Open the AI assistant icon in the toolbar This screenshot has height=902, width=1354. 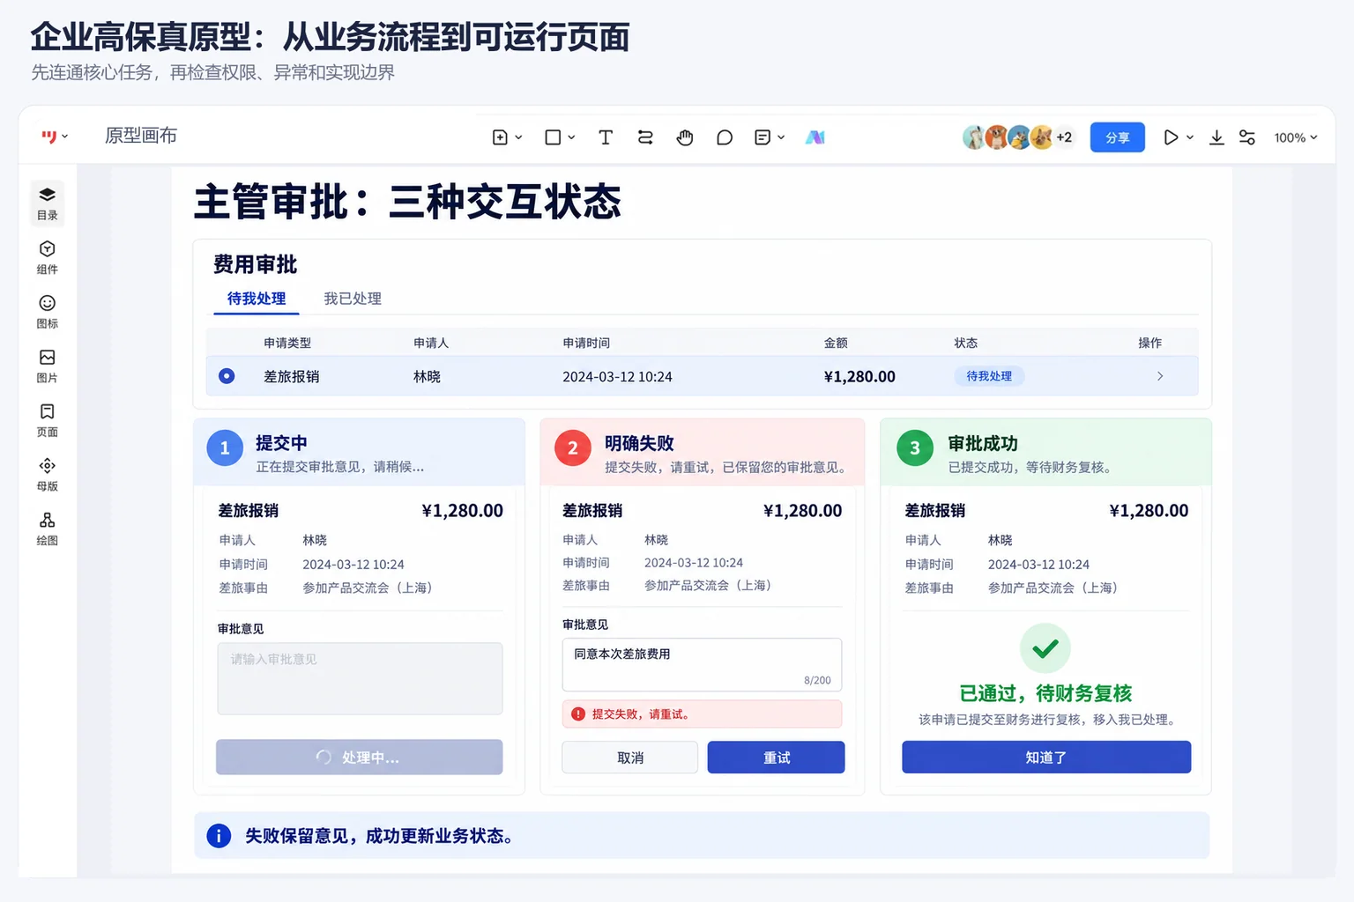point(815,137)
